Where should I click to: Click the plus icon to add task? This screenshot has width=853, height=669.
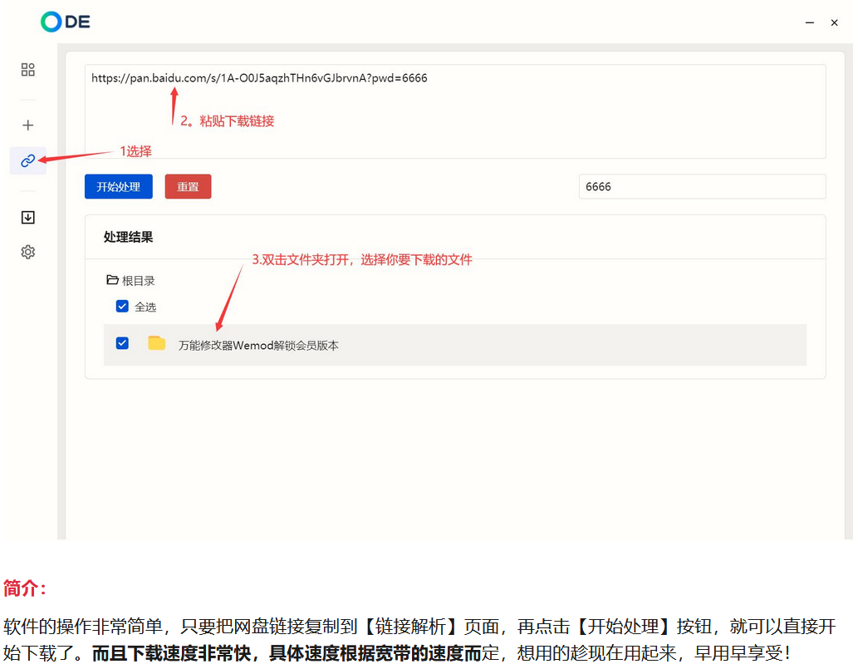pos(28,125)
